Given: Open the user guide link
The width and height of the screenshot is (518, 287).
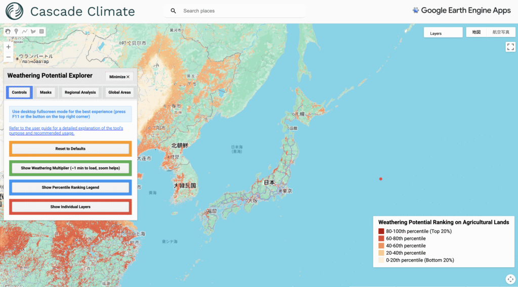Looking at the screenshot, I should (x=66, y=131).
